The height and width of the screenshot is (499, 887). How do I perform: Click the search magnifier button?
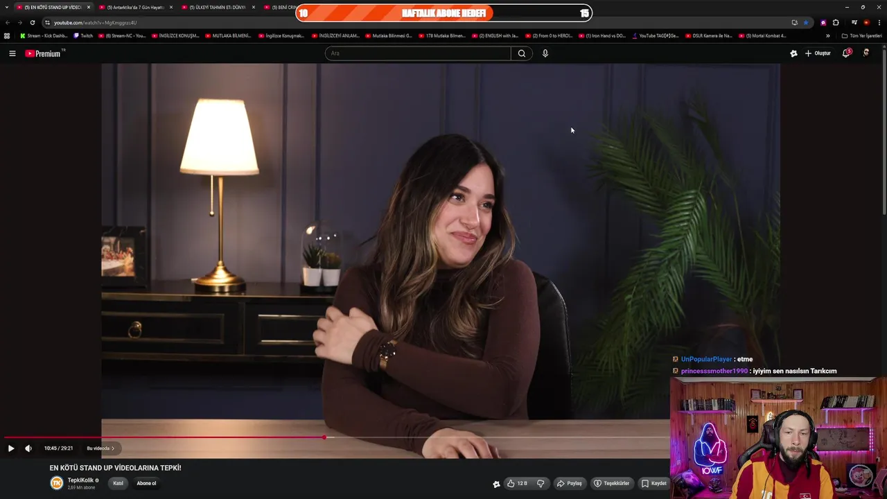[522, 53]
